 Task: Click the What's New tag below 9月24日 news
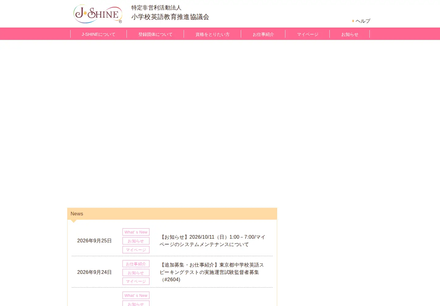pyautogui.click(x=136, y=295)
